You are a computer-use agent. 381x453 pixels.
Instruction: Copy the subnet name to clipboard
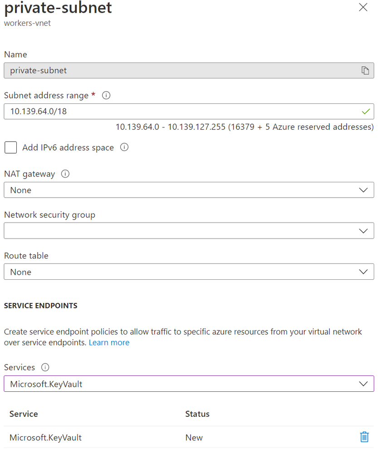(365, 70)
